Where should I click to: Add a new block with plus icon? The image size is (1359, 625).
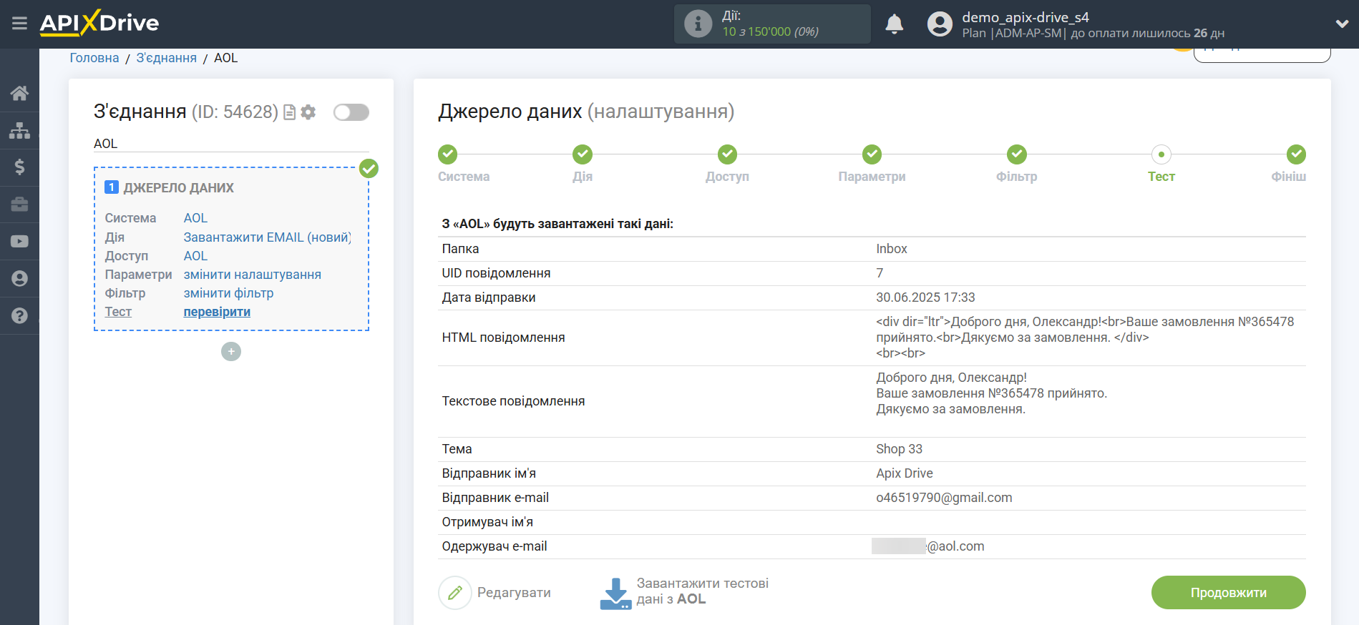pos(231,352)
